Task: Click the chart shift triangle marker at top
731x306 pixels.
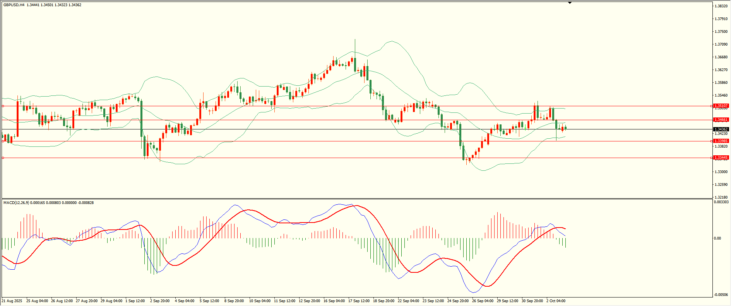Action: pyautogui.click(x=570, y=3)
